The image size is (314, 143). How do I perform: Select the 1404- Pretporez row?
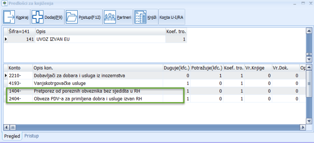[154, 91]
